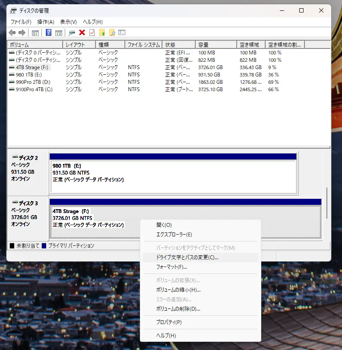The width and height of the screenshot is (342, 350).
Task: Click the list settings toolbar icon
Action: click(x=122, y=32)
